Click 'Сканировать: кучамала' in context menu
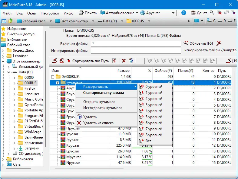 (103, 93)
